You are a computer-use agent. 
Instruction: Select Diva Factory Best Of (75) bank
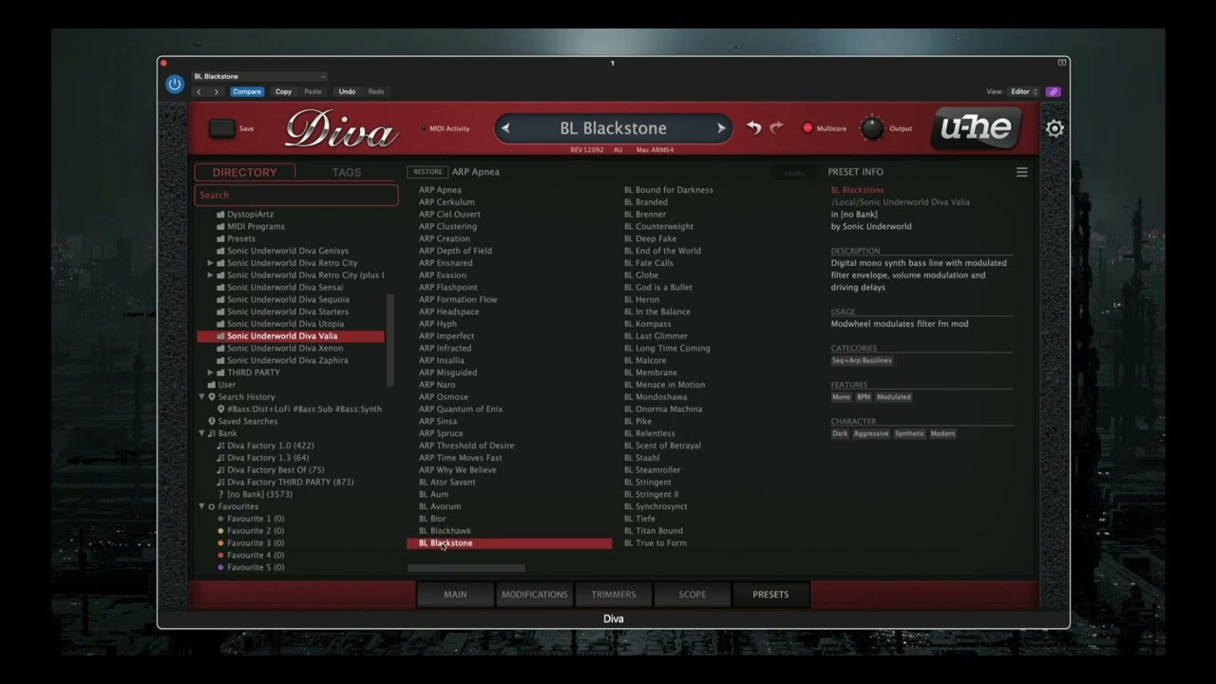click(275, 469)
